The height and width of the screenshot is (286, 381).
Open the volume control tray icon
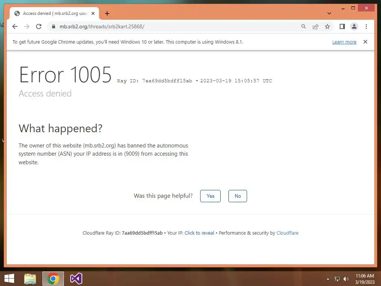[346, 279]
